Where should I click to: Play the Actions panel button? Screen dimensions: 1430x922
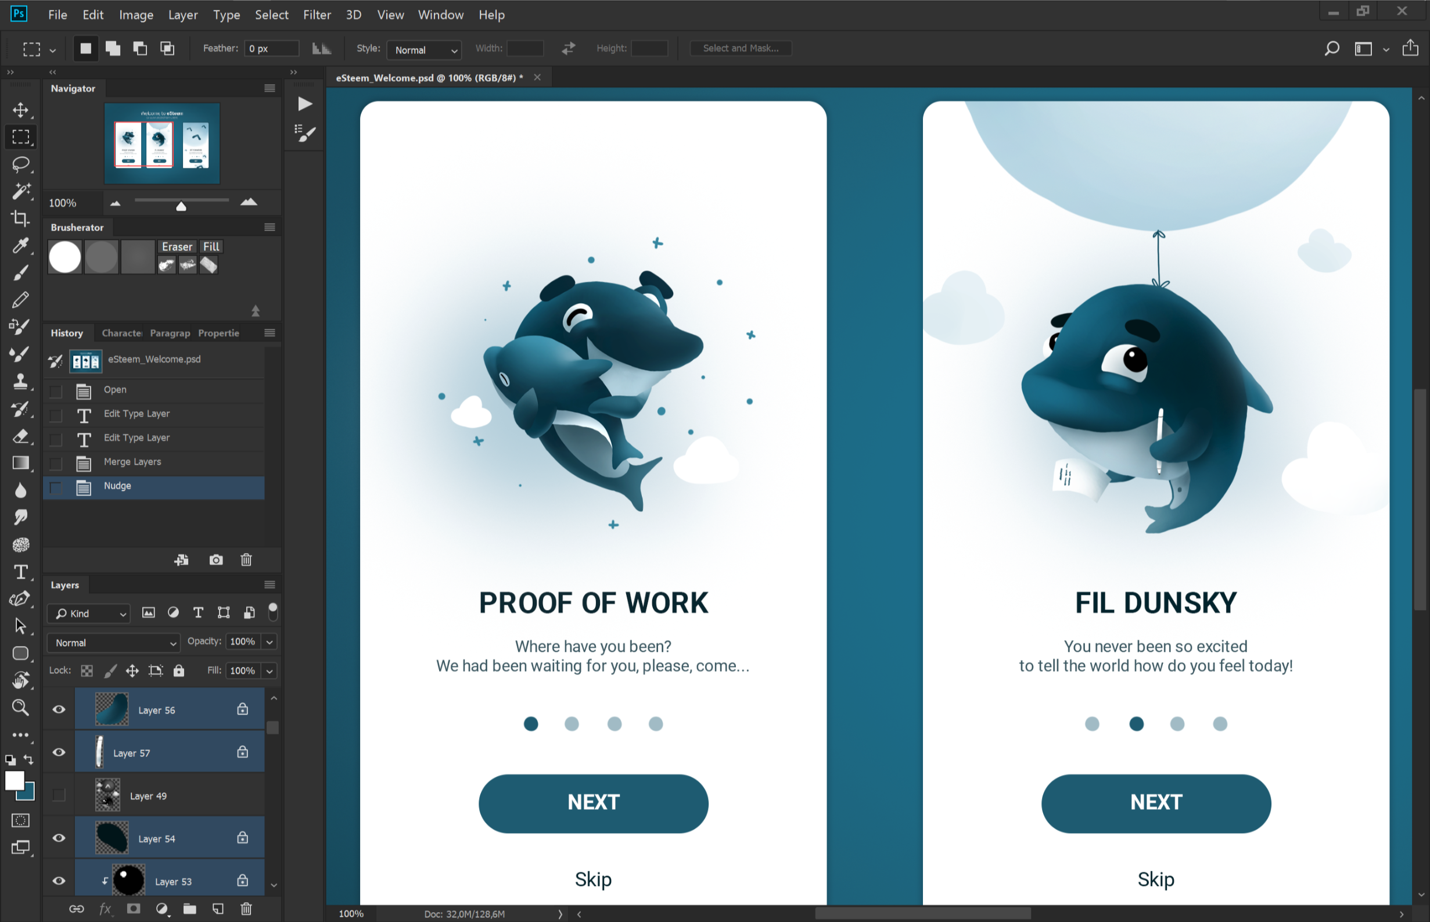305,104
